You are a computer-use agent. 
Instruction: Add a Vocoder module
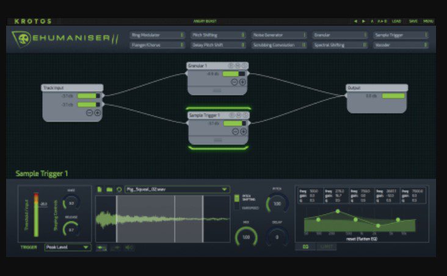click(x=401, y=45)
